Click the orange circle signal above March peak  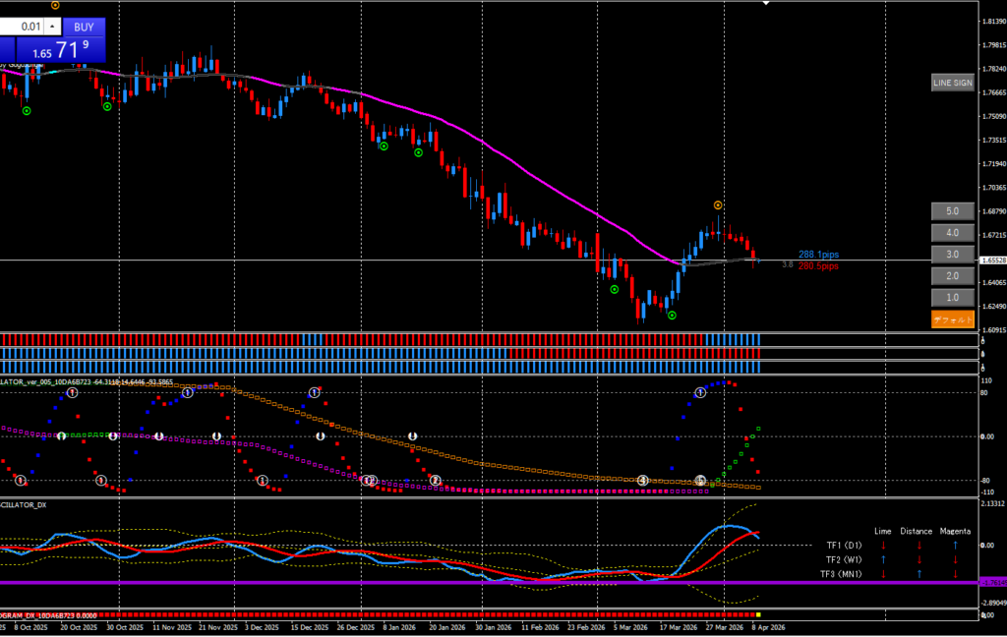tap(718, 204)
